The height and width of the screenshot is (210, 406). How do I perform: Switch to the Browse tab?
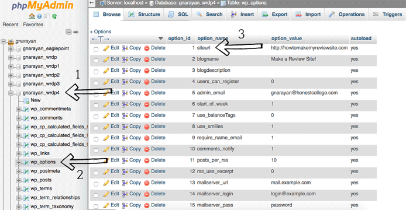point(106,15)
